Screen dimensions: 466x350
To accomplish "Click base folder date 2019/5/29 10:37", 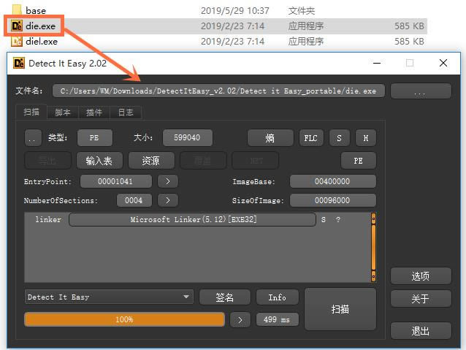I will (x=234, y=11).
